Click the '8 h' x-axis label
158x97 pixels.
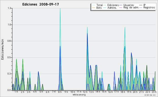60,92
